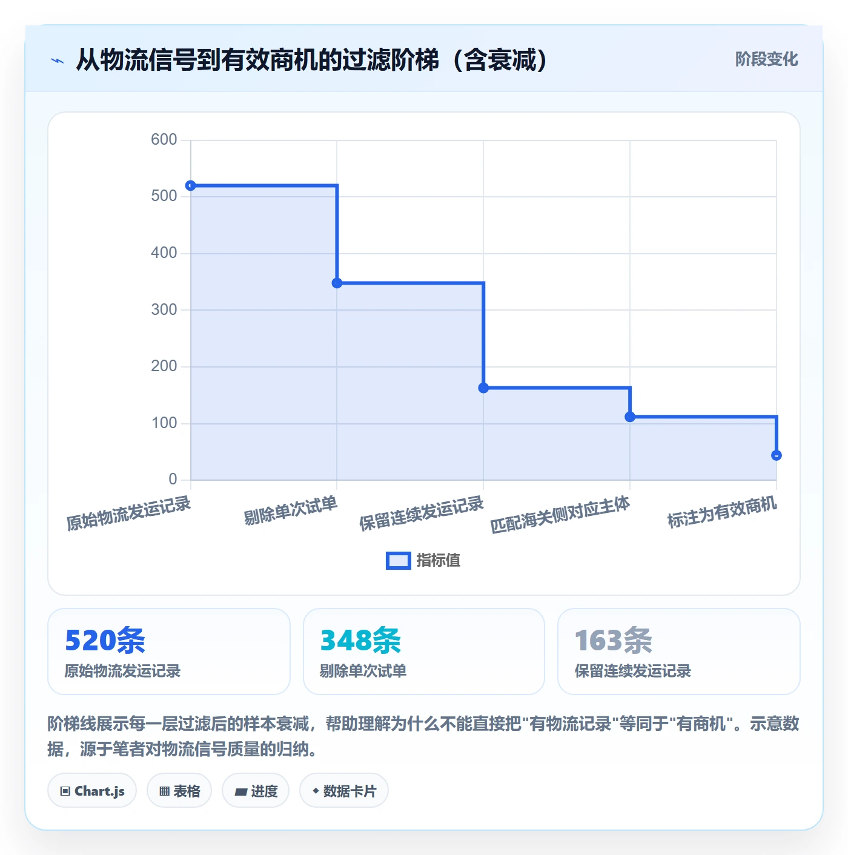Click the final data point for 标注为有效商机
This screenshot has height=855, width=848.
click(777, 455)
